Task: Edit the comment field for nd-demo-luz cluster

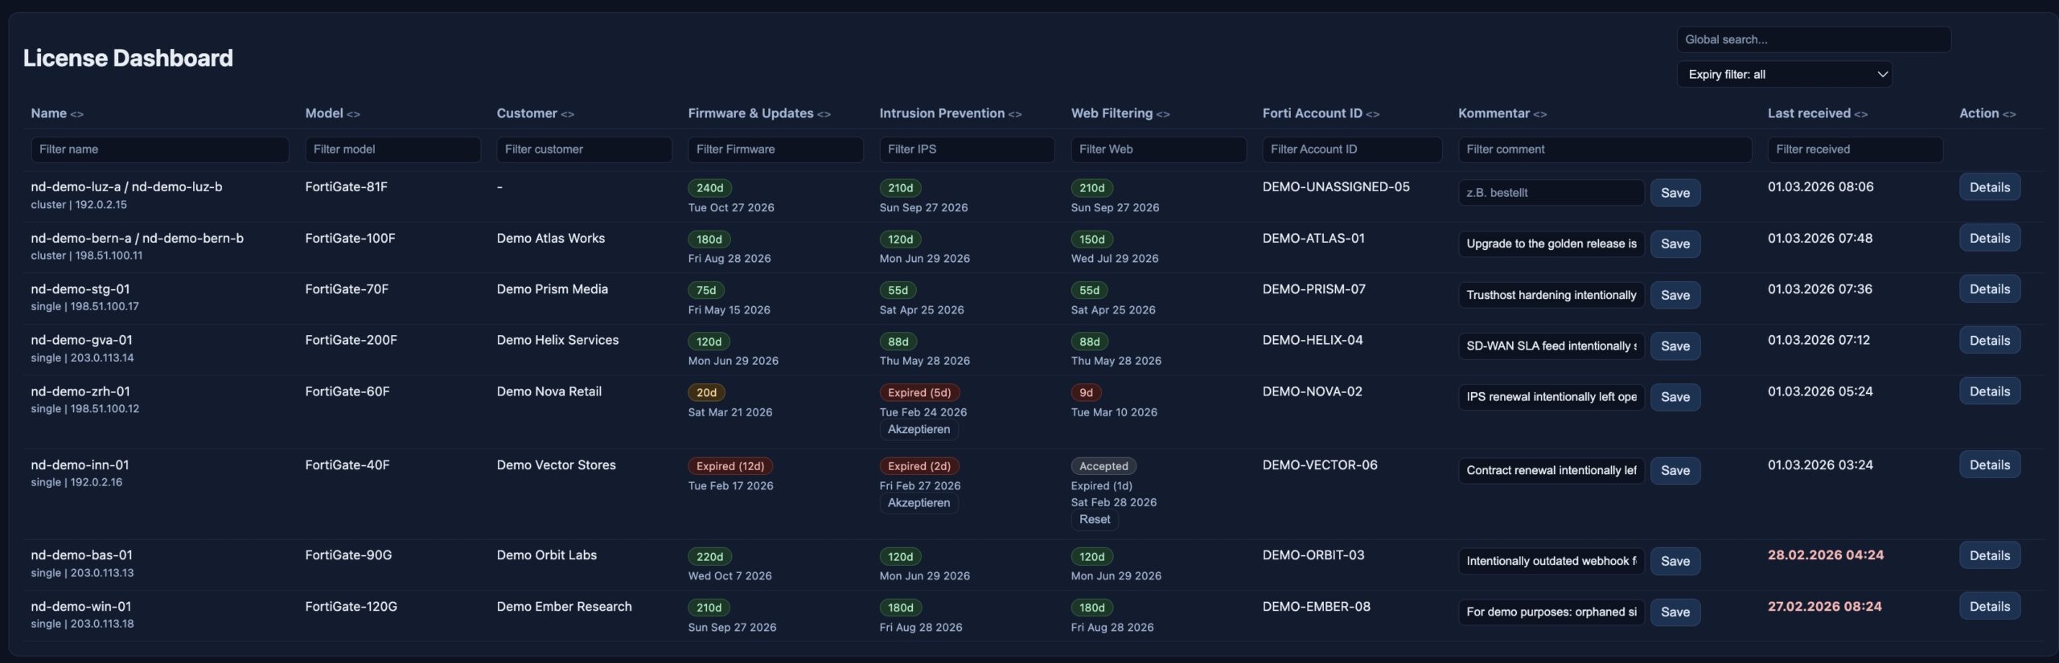Action: tap(1550, 193)
